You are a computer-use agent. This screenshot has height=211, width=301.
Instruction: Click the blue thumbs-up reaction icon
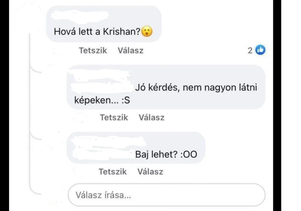[x=260, y=50]
